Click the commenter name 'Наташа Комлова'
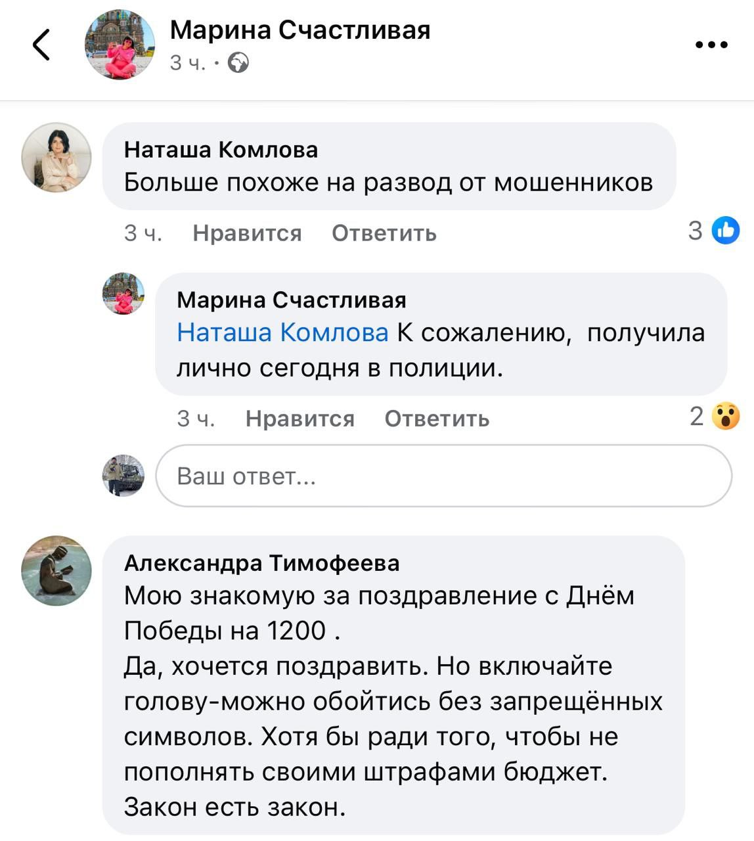 [221, 150]
